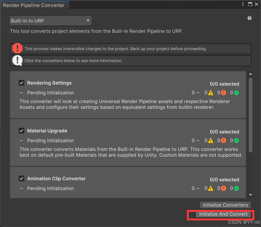The height and width of the screenshot is (227, 261).
Task: Uncheck the Rendering Settings checkbox
Action: (x=22, y=83)
